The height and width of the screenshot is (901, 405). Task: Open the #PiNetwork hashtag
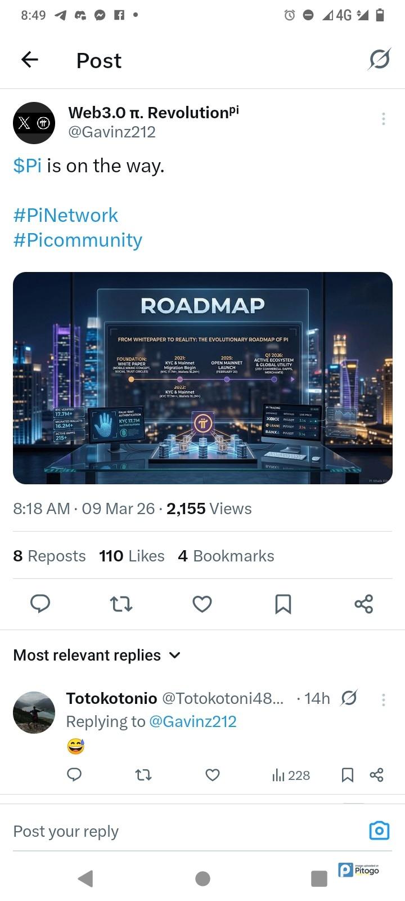click(66, 215)
